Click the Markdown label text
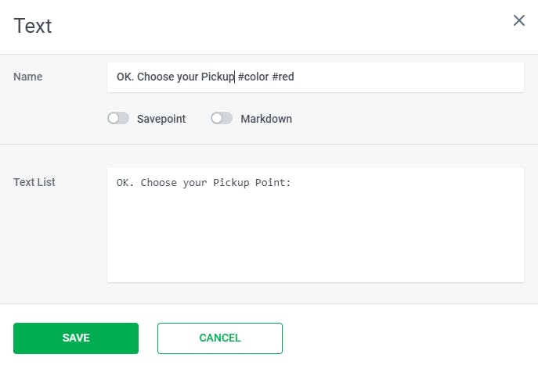Viewport: 538px width, 365px height. pyautogui.click(x=266, y=119)
